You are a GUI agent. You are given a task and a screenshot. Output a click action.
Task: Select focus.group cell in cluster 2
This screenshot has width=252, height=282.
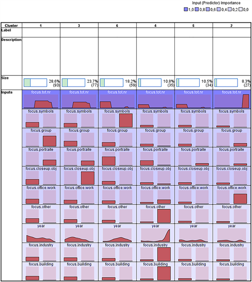pos(232,138)
